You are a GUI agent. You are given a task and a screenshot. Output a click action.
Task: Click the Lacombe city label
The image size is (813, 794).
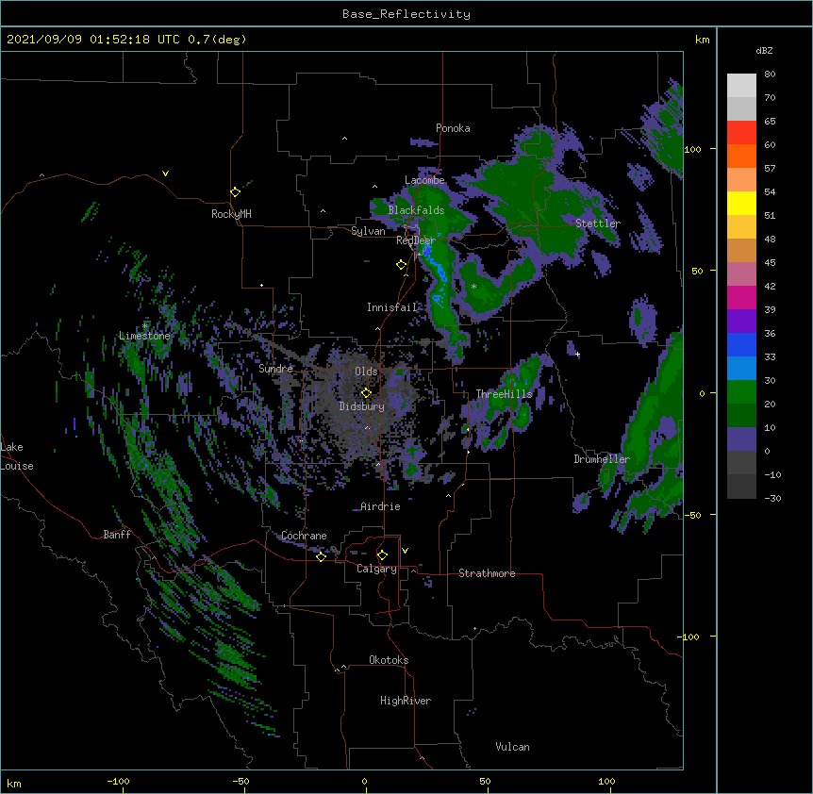pos(424,180)
